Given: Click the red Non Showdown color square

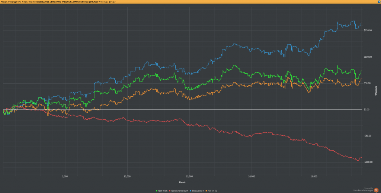Looking at the screenshot, I should pos(170,191).
